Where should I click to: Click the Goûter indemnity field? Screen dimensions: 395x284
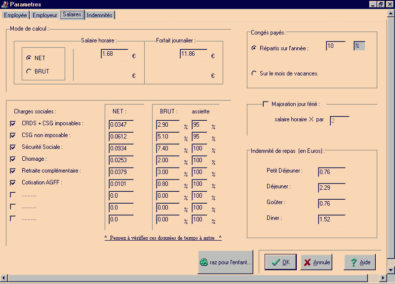332,204
